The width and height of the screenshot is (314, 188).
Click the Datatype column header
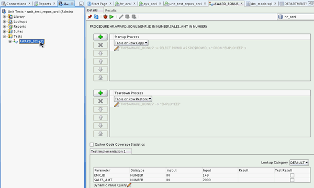coord(148,170)
